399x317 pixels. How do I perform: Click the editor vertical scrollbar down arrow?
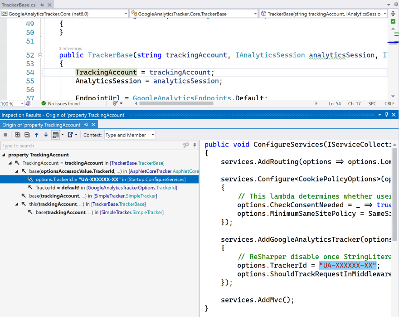393,96
